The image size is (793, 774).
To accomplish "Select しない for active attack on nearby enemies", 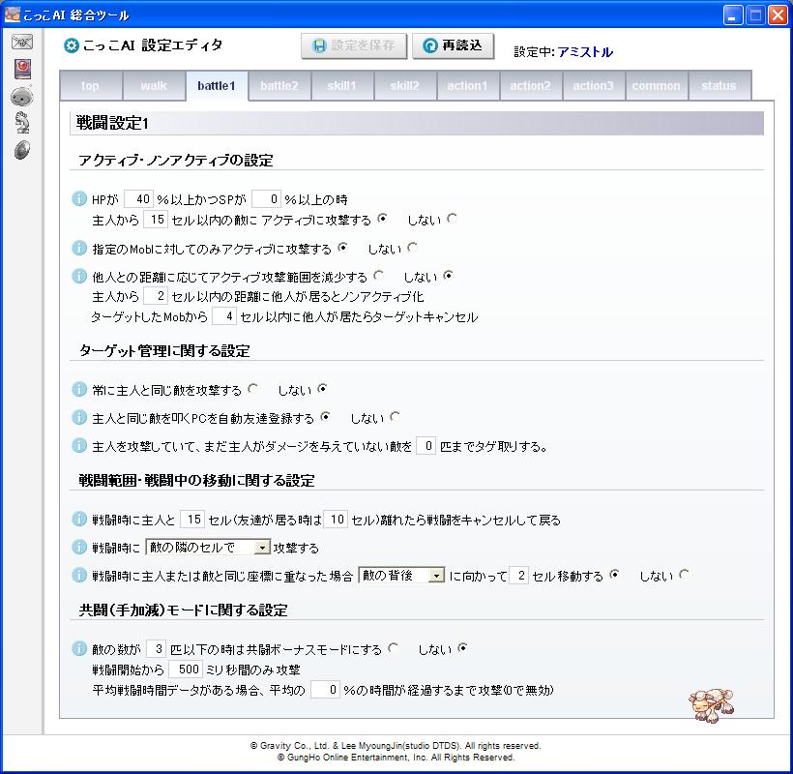I will 452,219.
